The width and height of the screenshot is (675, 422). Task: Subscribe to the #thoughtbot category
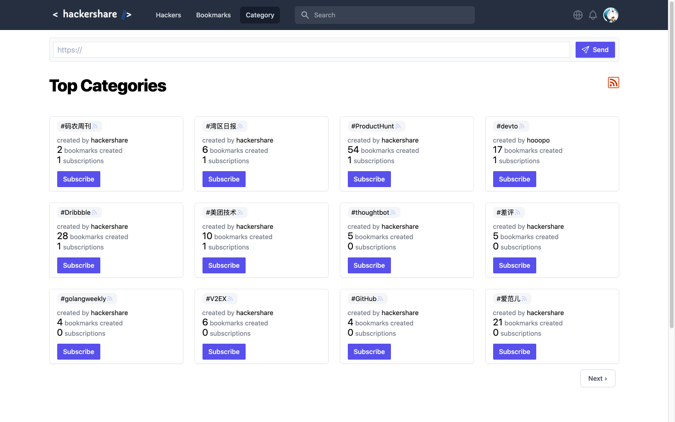(x=369, y=265)
